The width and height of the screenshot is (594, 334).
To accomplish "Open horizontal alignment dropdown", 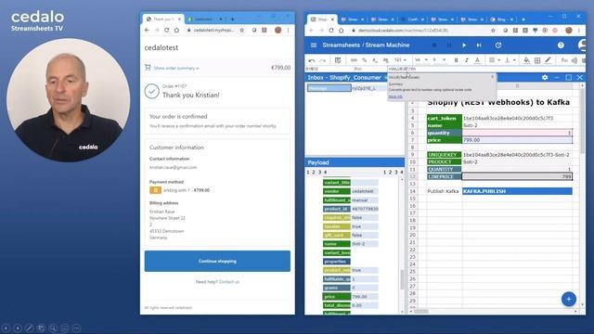I will point(495,60).
